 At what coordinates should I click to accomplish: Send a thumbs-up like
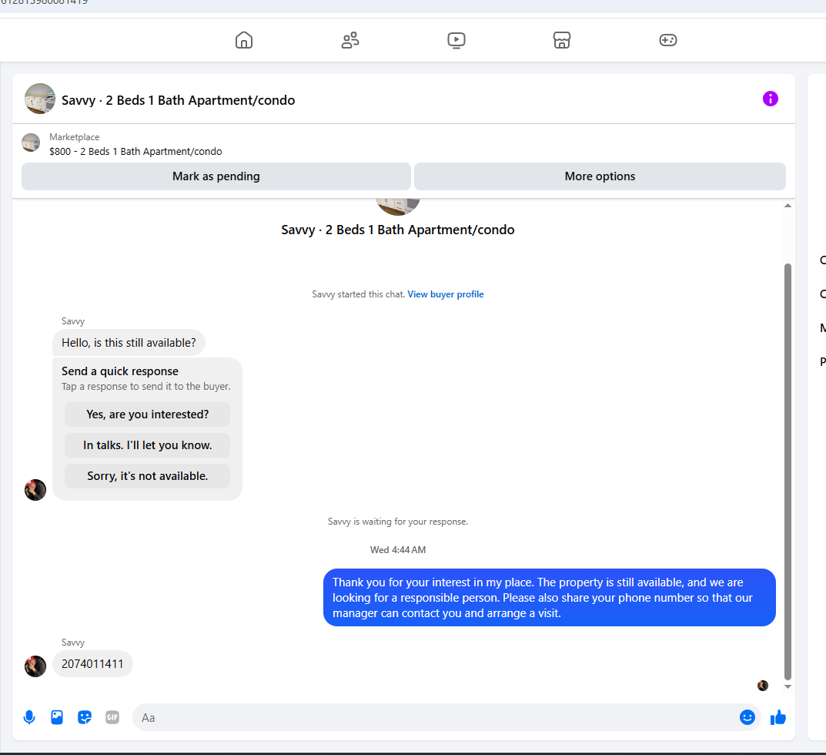pos(778,717)
